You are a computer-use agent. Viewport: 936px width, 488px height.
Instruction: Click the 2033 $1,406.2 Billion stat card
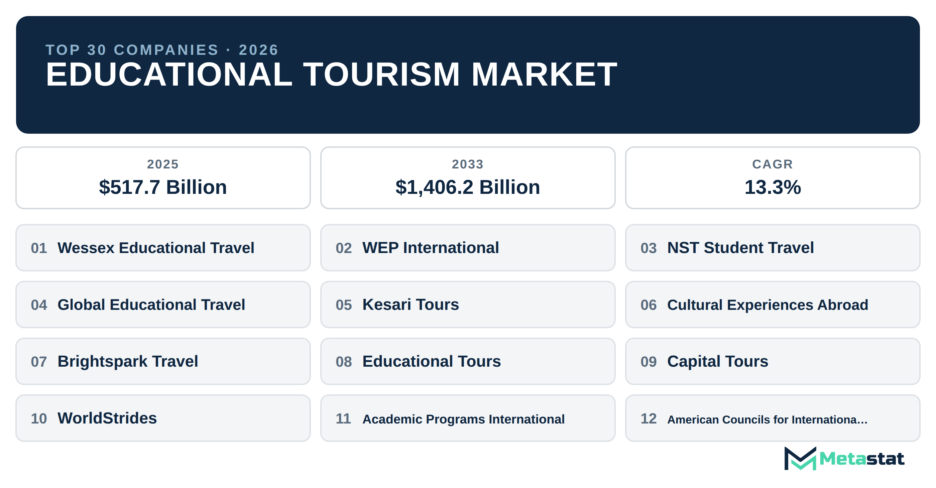pyautogui.click(x=468, y=178)
